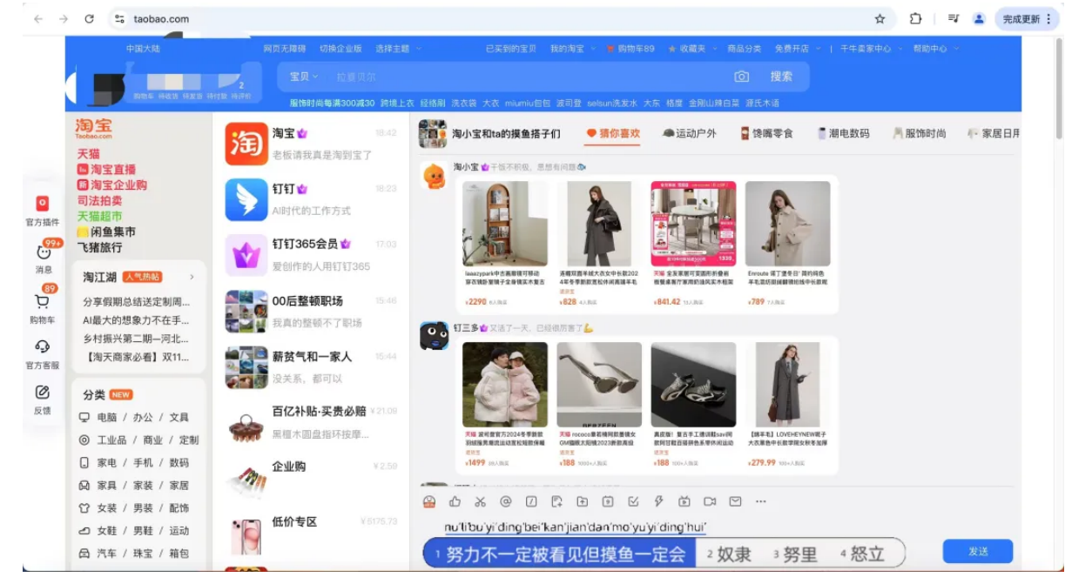
Task: Open the ¥1499 couple down jacket product
Action: click(x=505, y=405)
